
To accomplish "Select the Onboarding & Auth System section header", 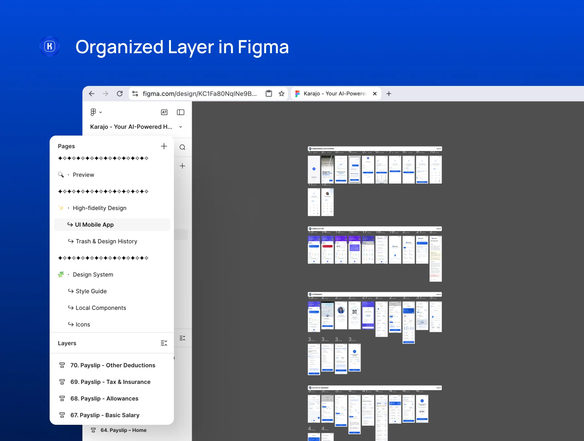I will click(x=375, y=149).
